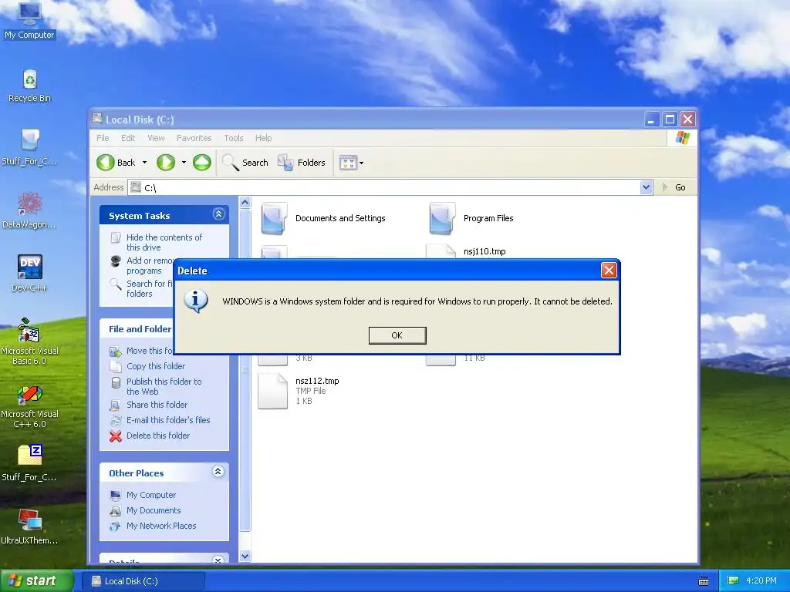
Task: Select the DataWagon desktop shortcut
Action: click(29, 210)
